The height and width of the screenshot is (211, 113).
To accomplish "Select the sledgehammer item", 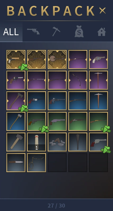I will click(16, 142).
